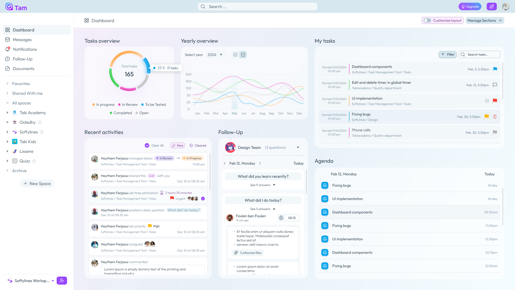
Task: Click outline flag on Edit and delete timer task
Action: pyautogui.click(x=495, y=85)
